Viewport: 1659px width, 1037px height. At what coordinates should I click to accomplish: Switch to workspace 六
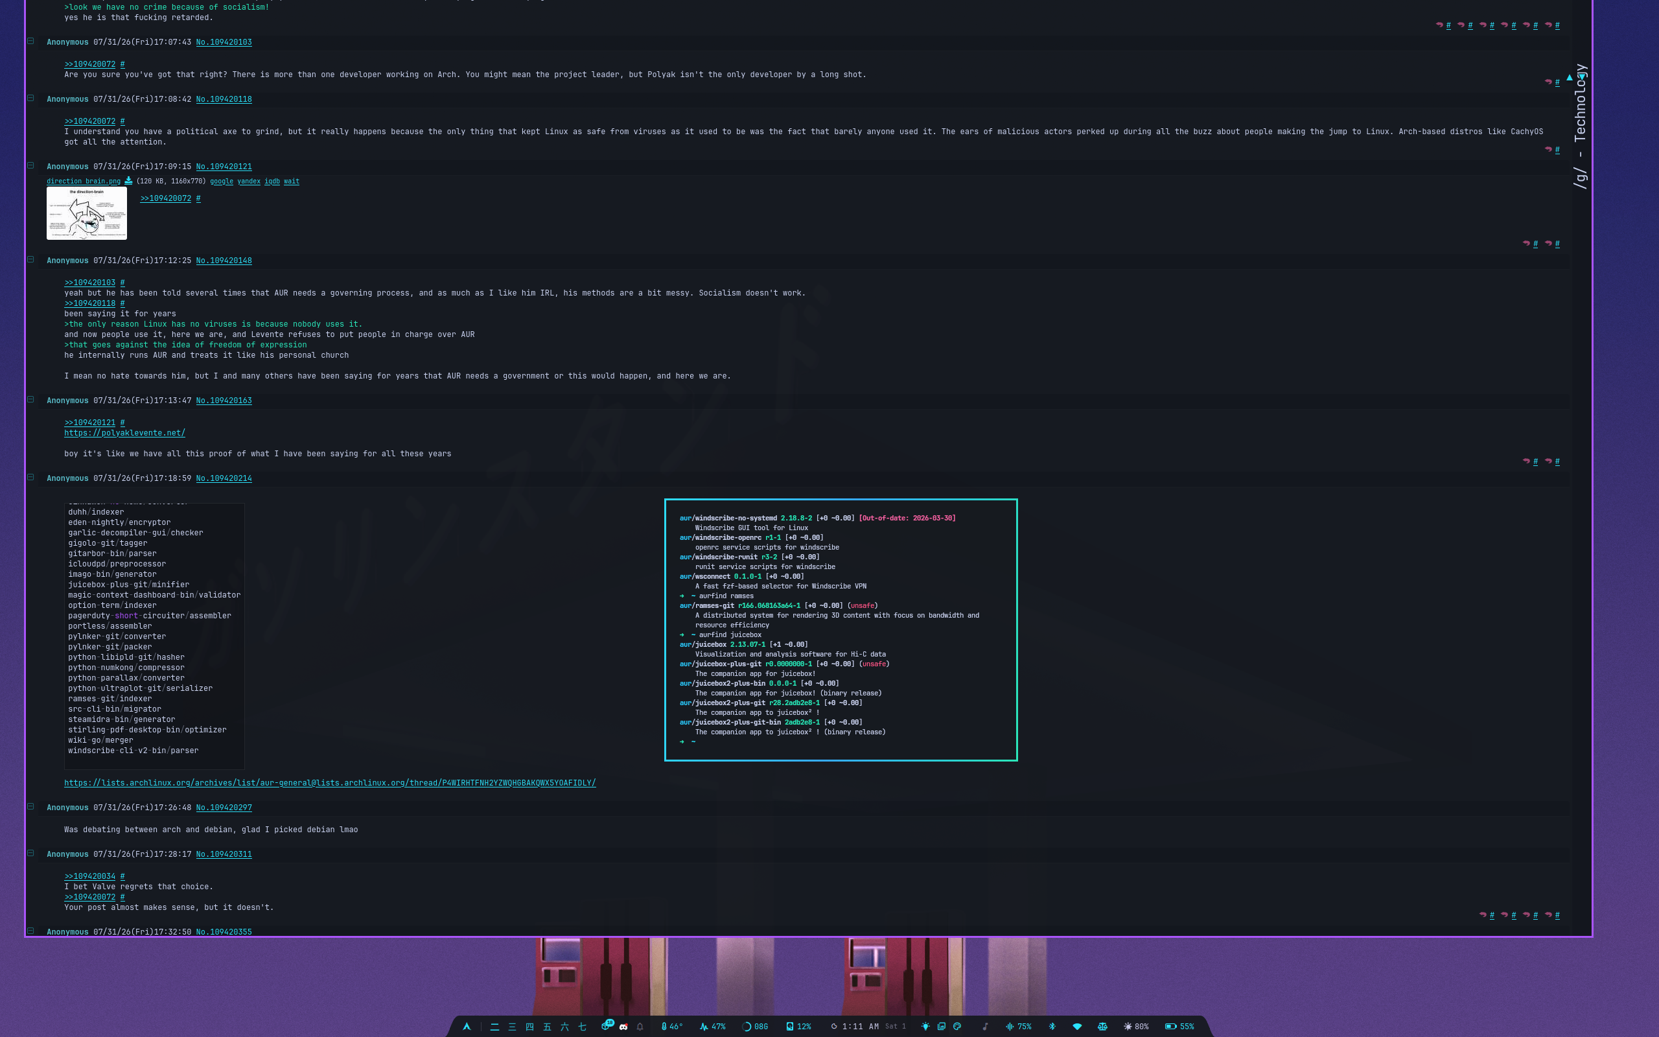pos(565,1027)
